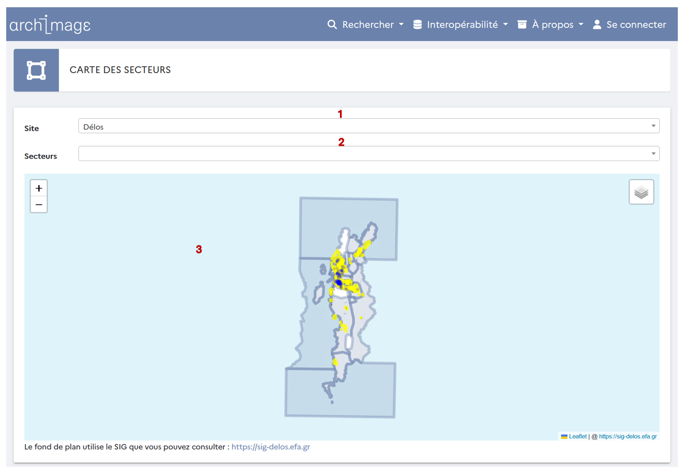Image resolution: width=683 pixels, height=471 pixels.
Task: Click the database icon beside Interopérabilité
Action: tap(417, 24)
